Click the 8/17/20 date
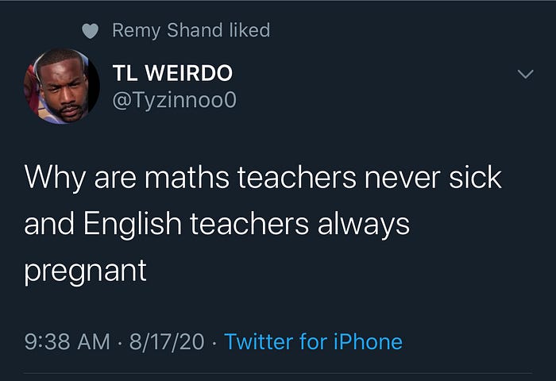556x381 pixels. (x=167, y=342)
